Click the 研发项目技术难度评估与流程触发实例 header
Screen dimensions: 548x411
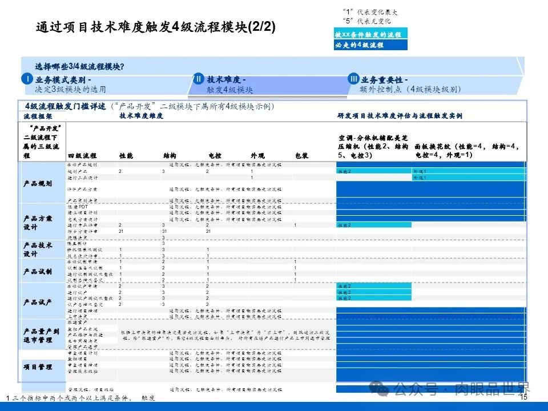click(400, 116)
